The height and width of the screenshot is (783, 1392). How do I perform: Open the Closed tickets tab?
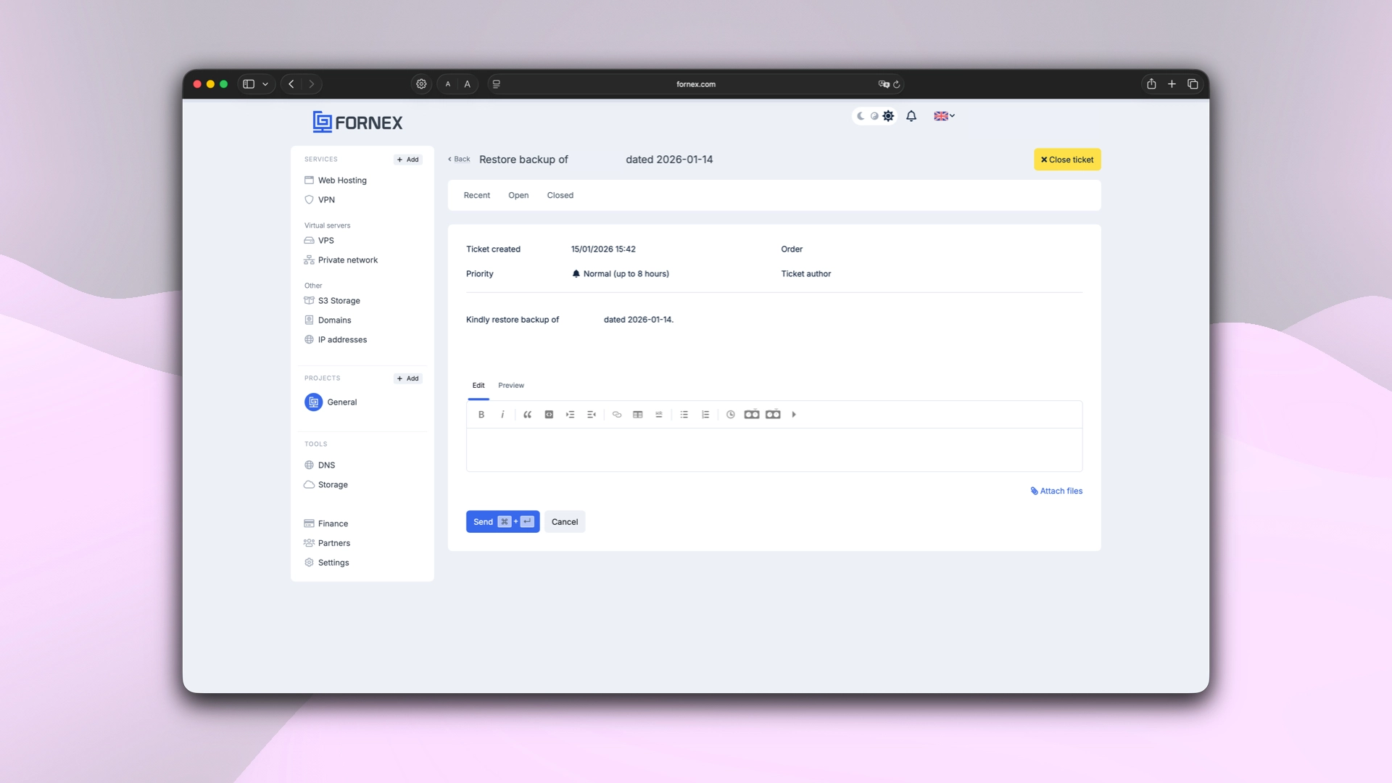point(560,196)
